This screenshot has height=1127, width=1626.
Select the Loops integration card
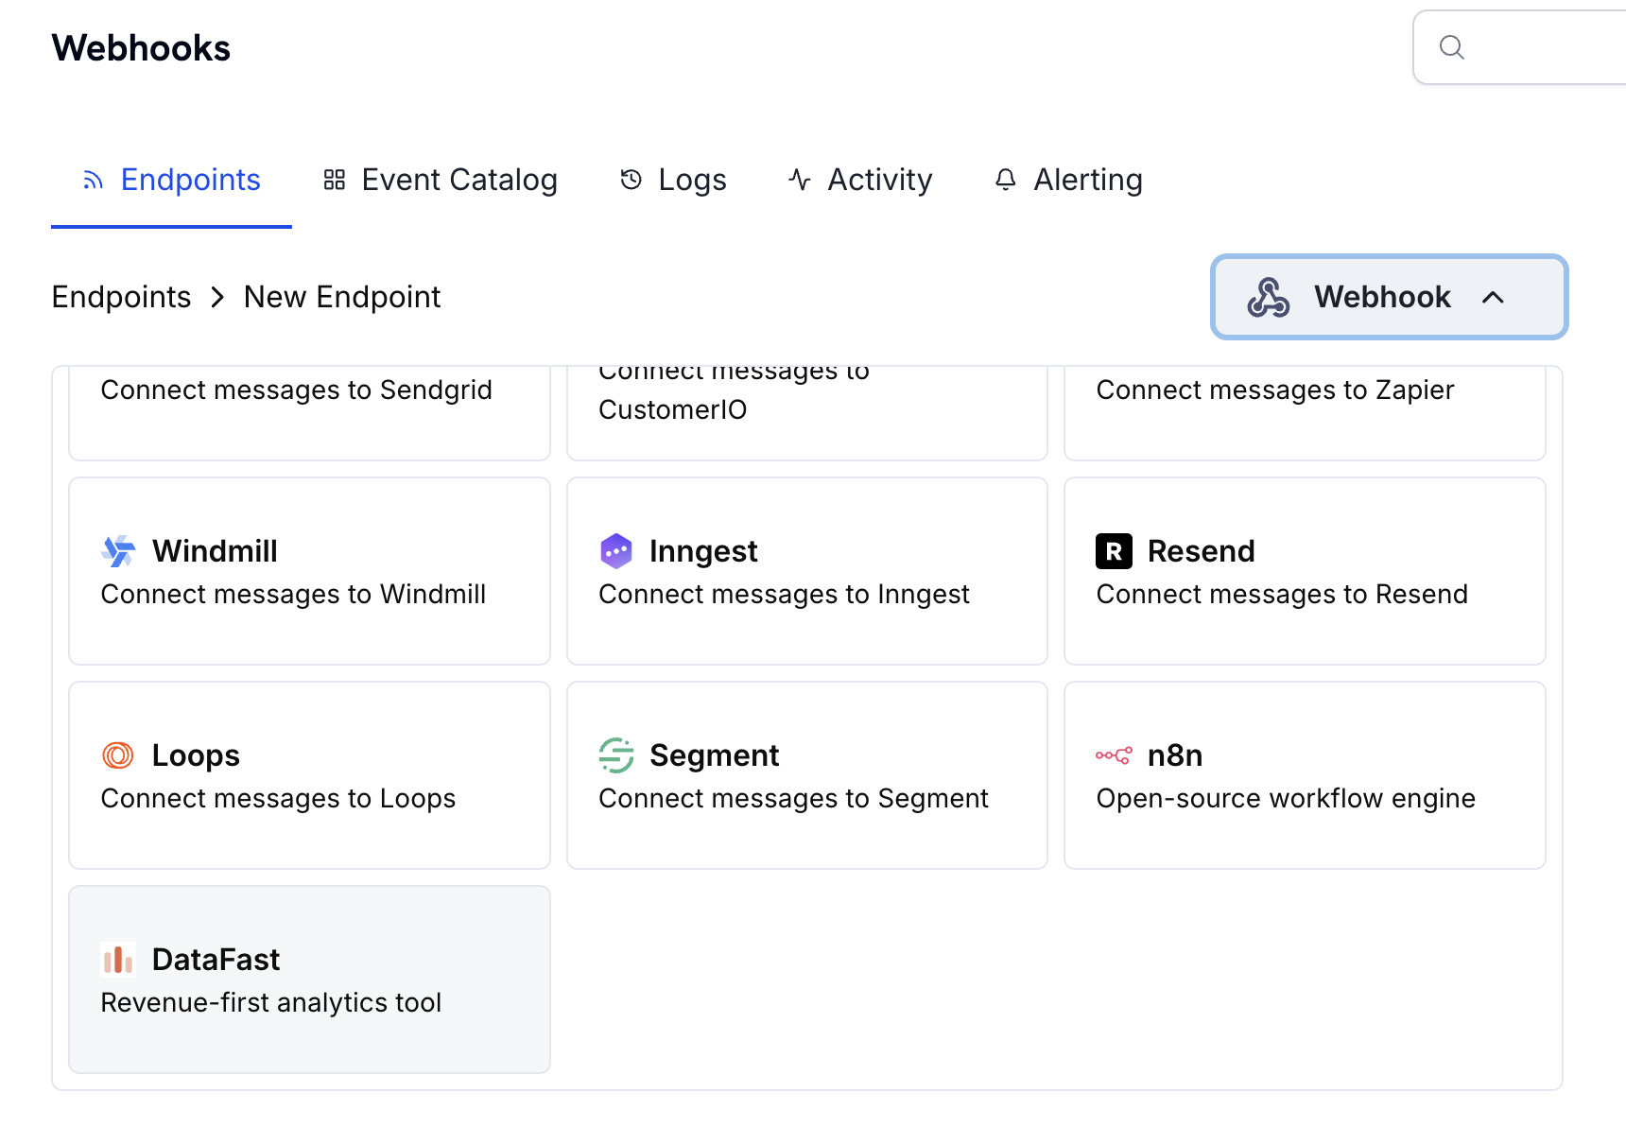pos(309,775)
